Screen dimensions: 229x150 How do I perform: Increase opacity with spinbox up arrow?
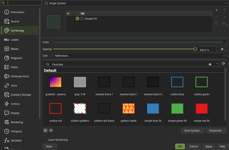(217, 48)
